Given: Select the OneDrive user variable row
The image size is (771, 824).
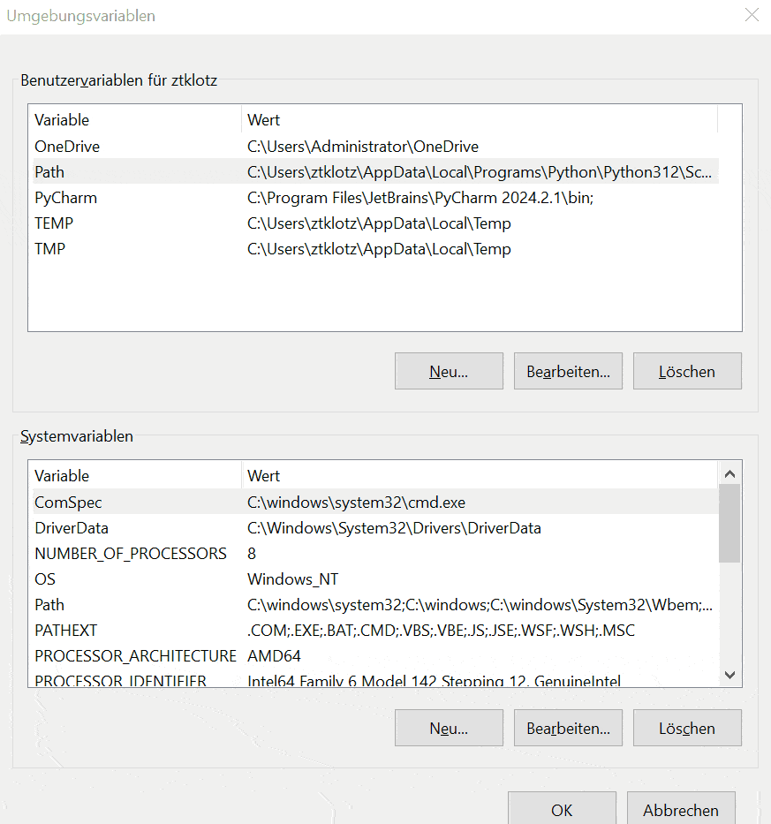Looking at the screenshot, I should point(67,147).
